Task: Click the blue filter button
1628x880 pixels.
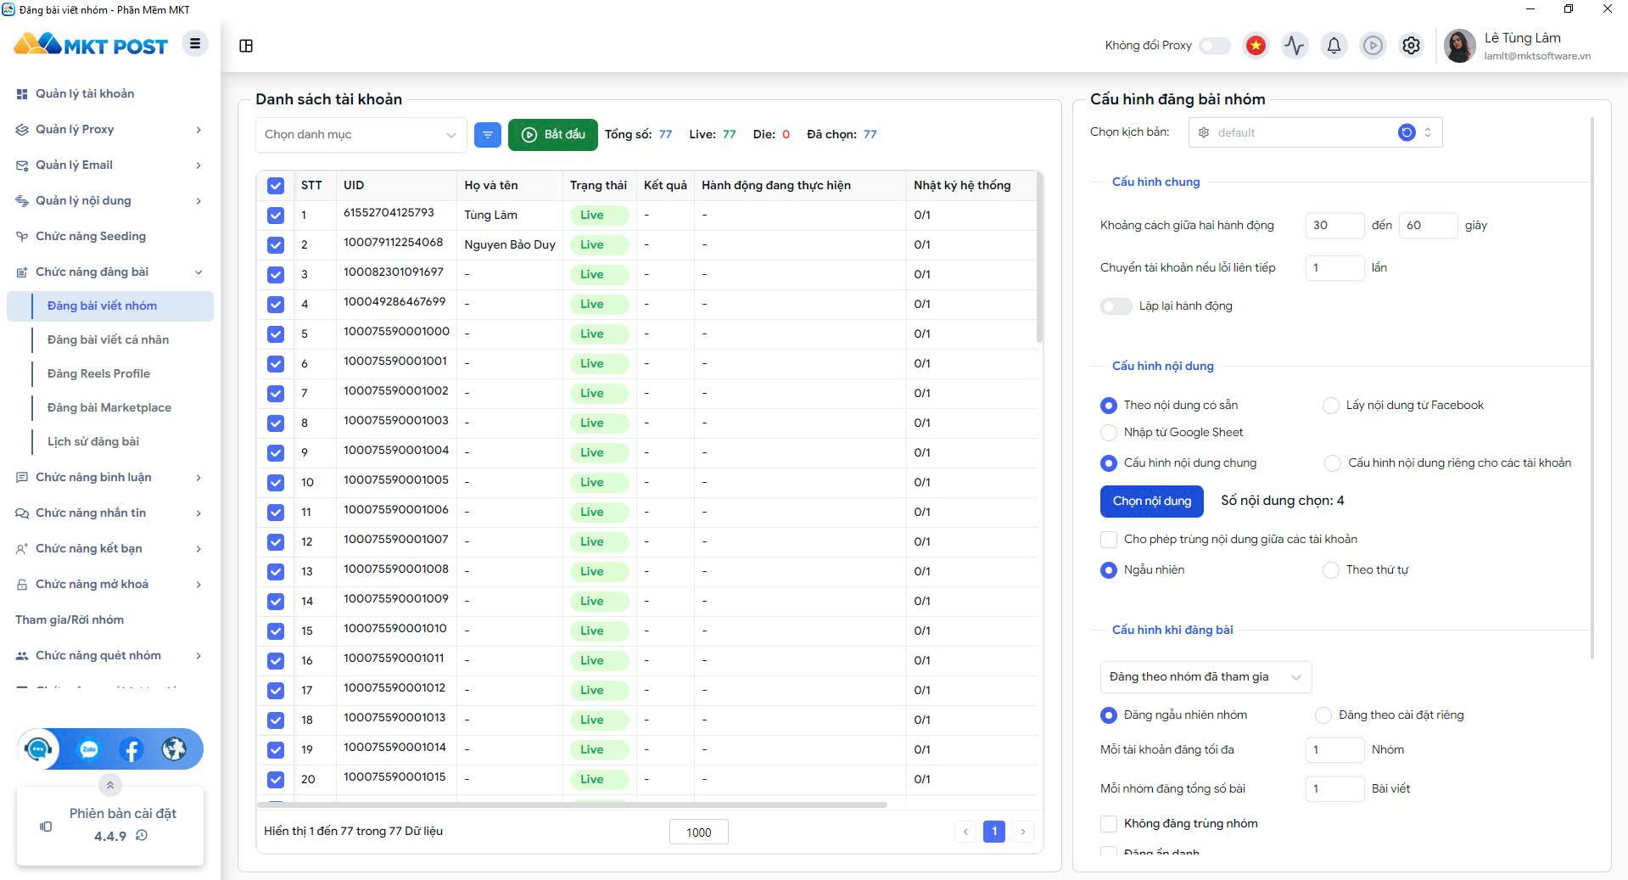Action: [488, 134]
